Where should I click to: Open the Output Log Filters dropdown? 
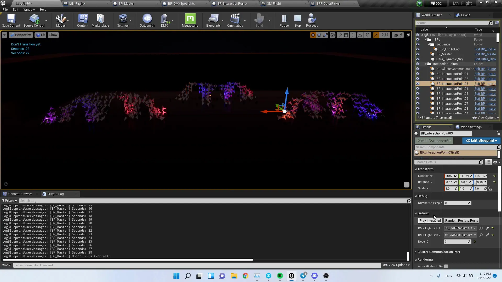click(9, 201)
